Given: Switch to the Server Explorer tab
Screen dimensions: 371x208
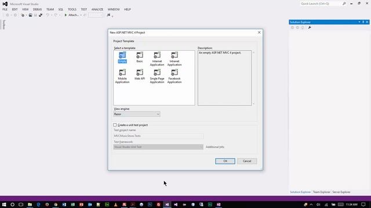Looking at the screenshot, I should coord(341,192).
